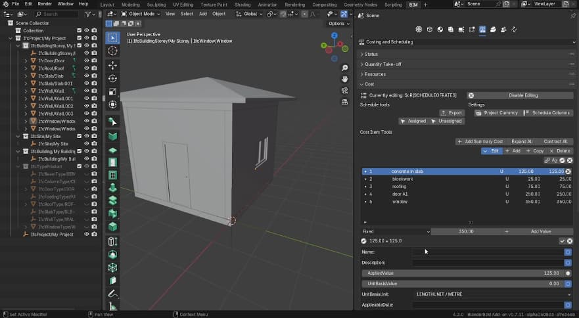The width and height of the screenshot is (579, 318).
Task: Toggle orthographic grid view icon
Action: pyautogui.click(x=345, y=102)
